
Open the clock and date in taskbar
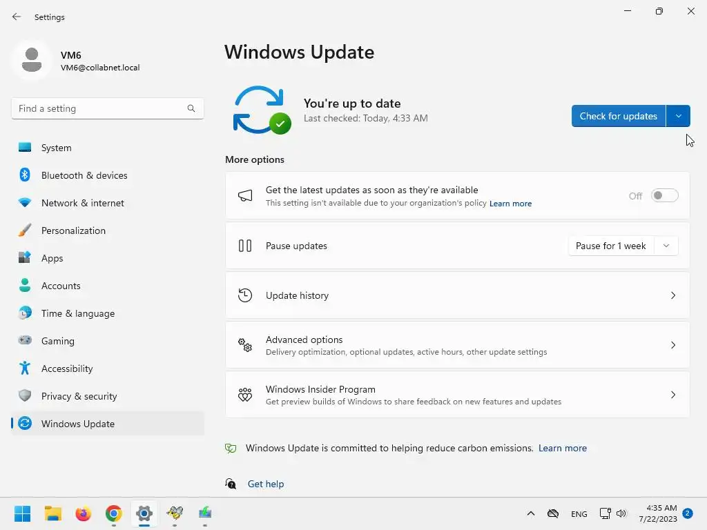coord(658,513)
